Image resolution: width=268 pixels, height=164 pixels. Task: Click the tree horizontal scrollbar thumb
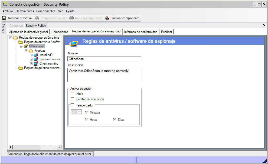(27, 147)
